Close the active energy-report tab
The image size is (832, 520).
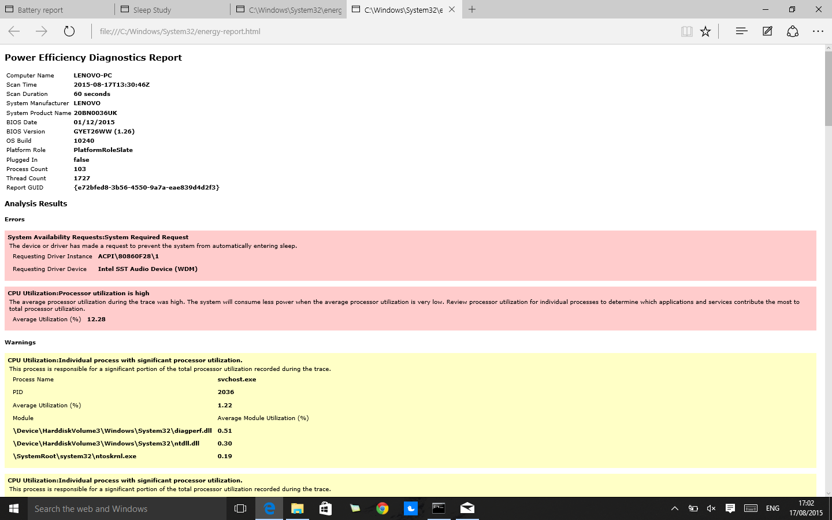point(452,9)
